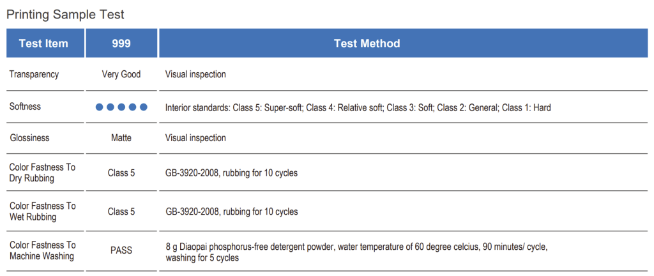654x276 pixels.
Task: Click the GB-3920-2008 method for Wet Rubbing
Action: pos(231,211)
